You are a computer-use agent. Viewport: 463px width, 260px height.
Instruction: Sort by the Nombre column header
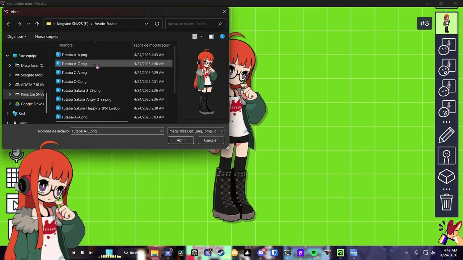[x=66, y=45]
